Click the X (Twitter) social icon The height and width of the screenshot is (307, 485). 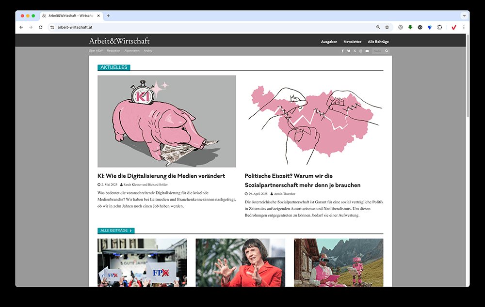pos(355,51)
